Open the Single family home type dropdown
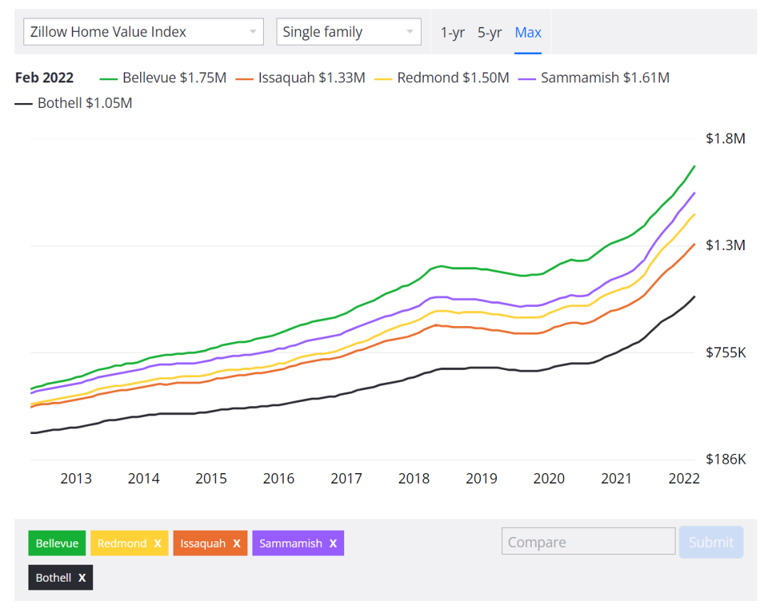Screen dimensions: 768x613 coord(348,32)
